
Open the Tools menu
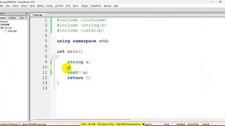[x=68, y=6]
